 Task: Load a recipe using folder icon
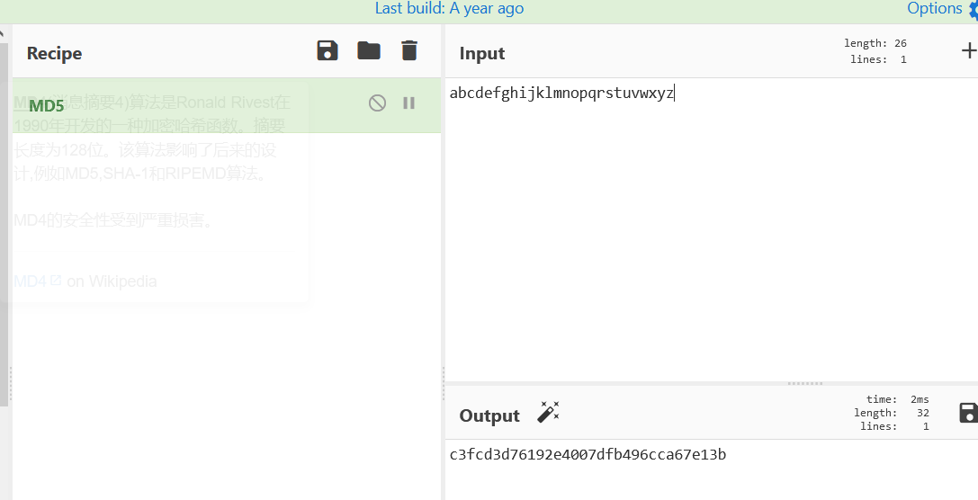coord(369,50)
